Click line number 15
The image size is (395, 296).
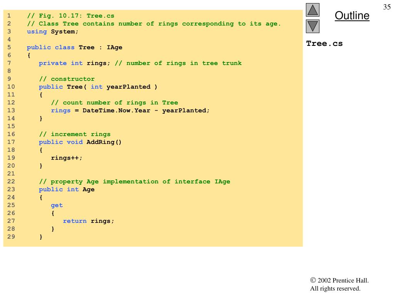[11, 126]
